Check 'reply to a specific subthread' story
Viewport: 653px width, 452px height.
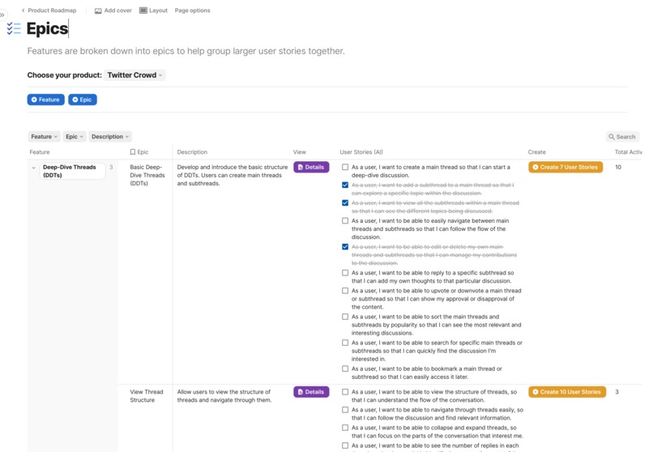(x=345, y=273)
